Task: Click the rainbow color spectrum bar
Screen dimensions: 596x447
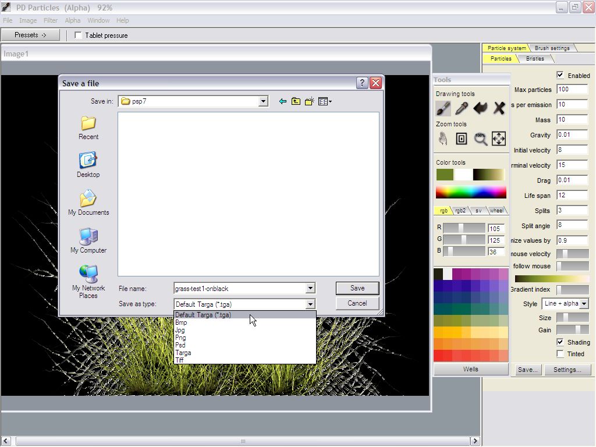Action: [x=471, y=192]
